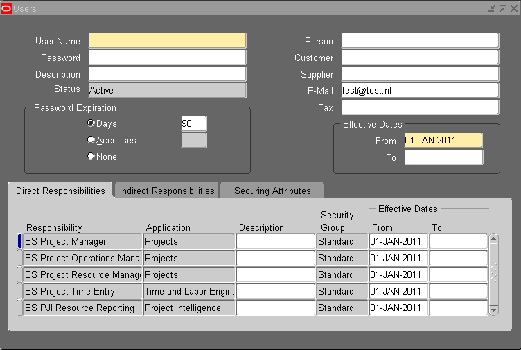Click From date for ES Project Resource Manager
The width and height of the screenshot is (521, 350).
[398, 274]
